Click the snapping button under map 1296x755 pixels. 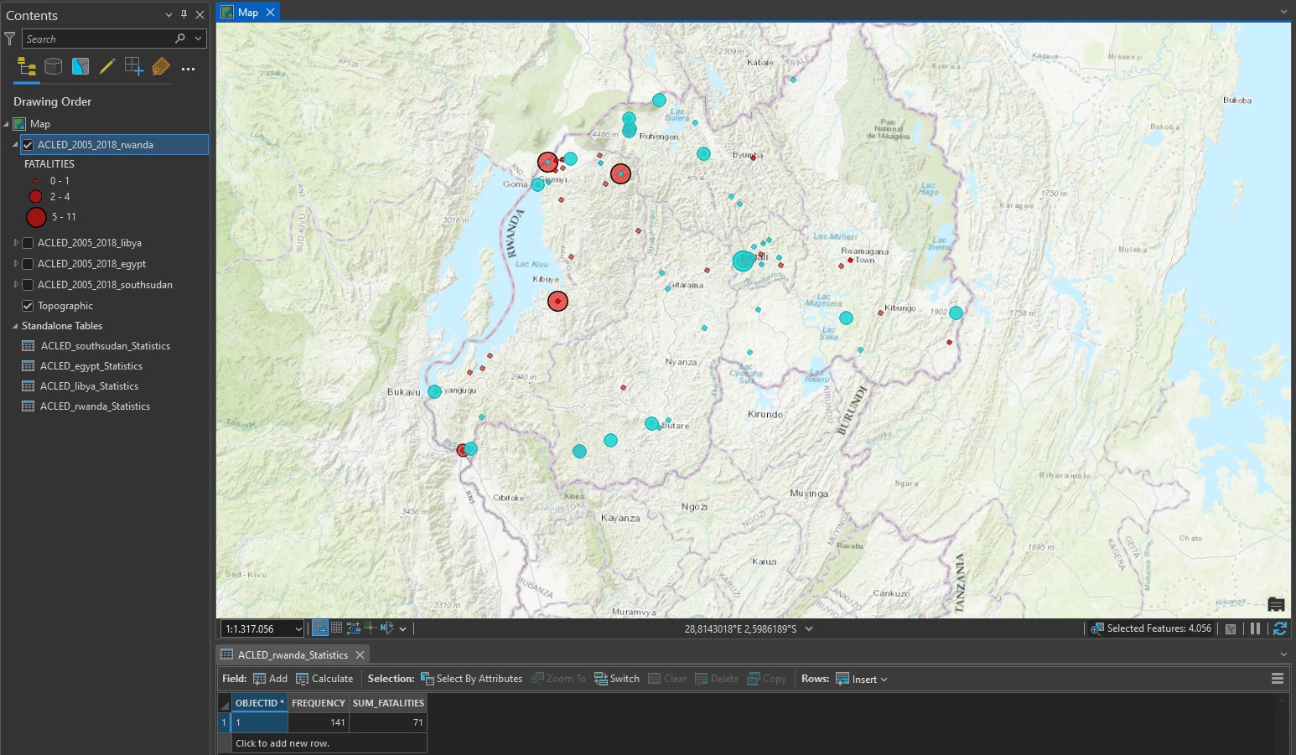[320, 628]
